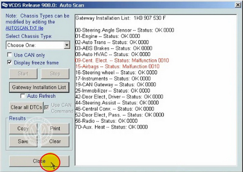
Task: Click the Start button
Action: click(x=23, y=74)
